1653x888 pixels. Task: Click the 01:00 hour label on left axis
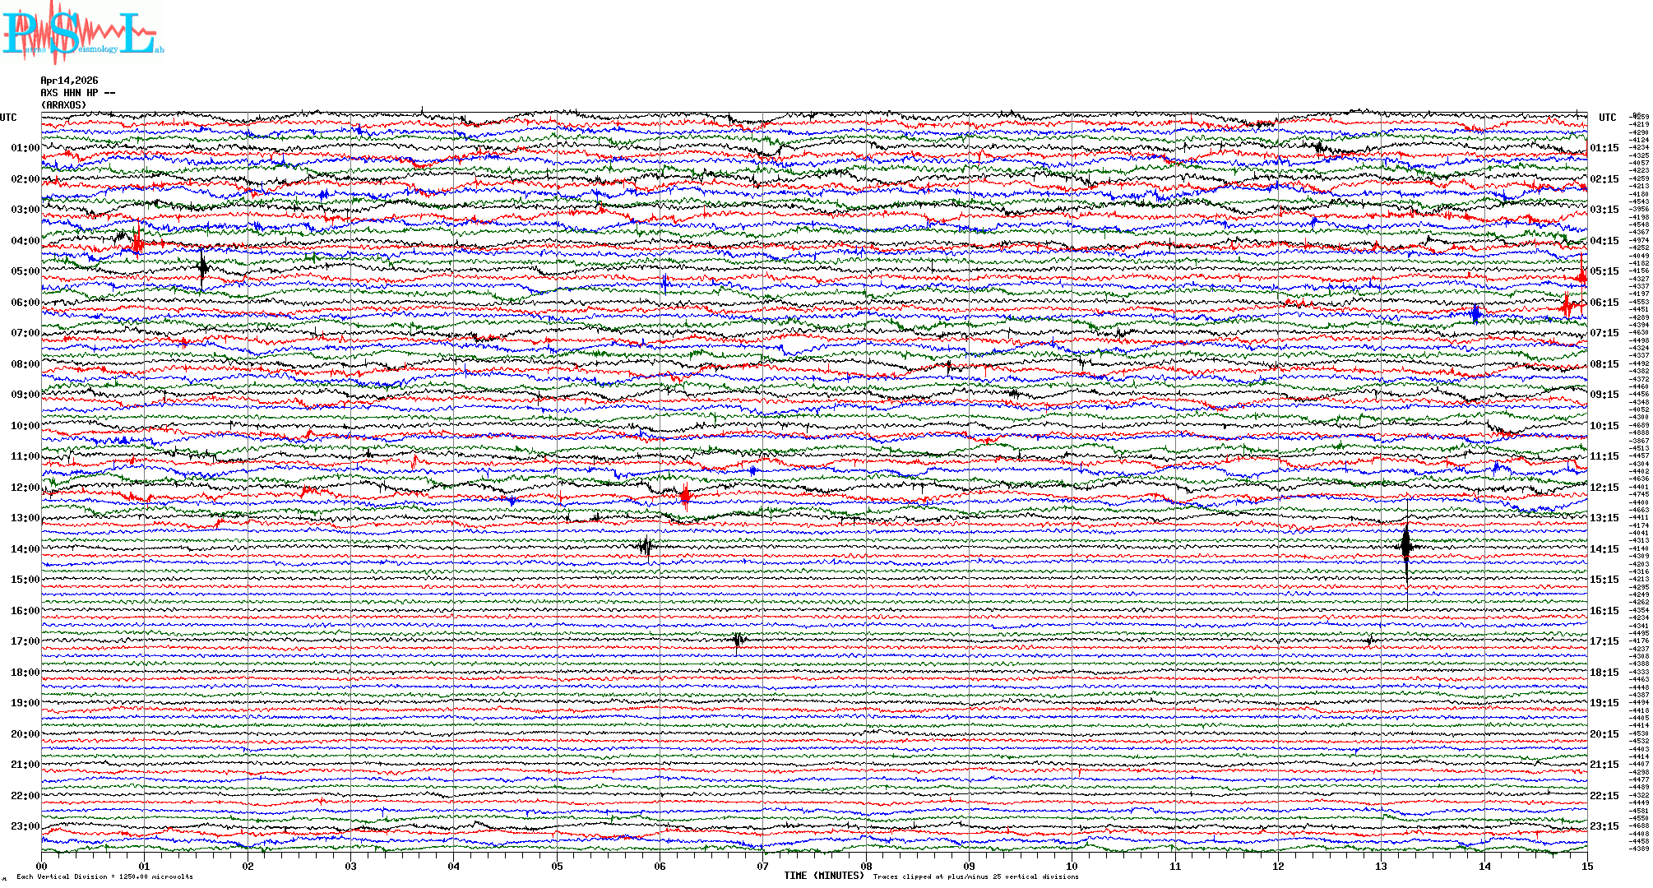point(25,148)
